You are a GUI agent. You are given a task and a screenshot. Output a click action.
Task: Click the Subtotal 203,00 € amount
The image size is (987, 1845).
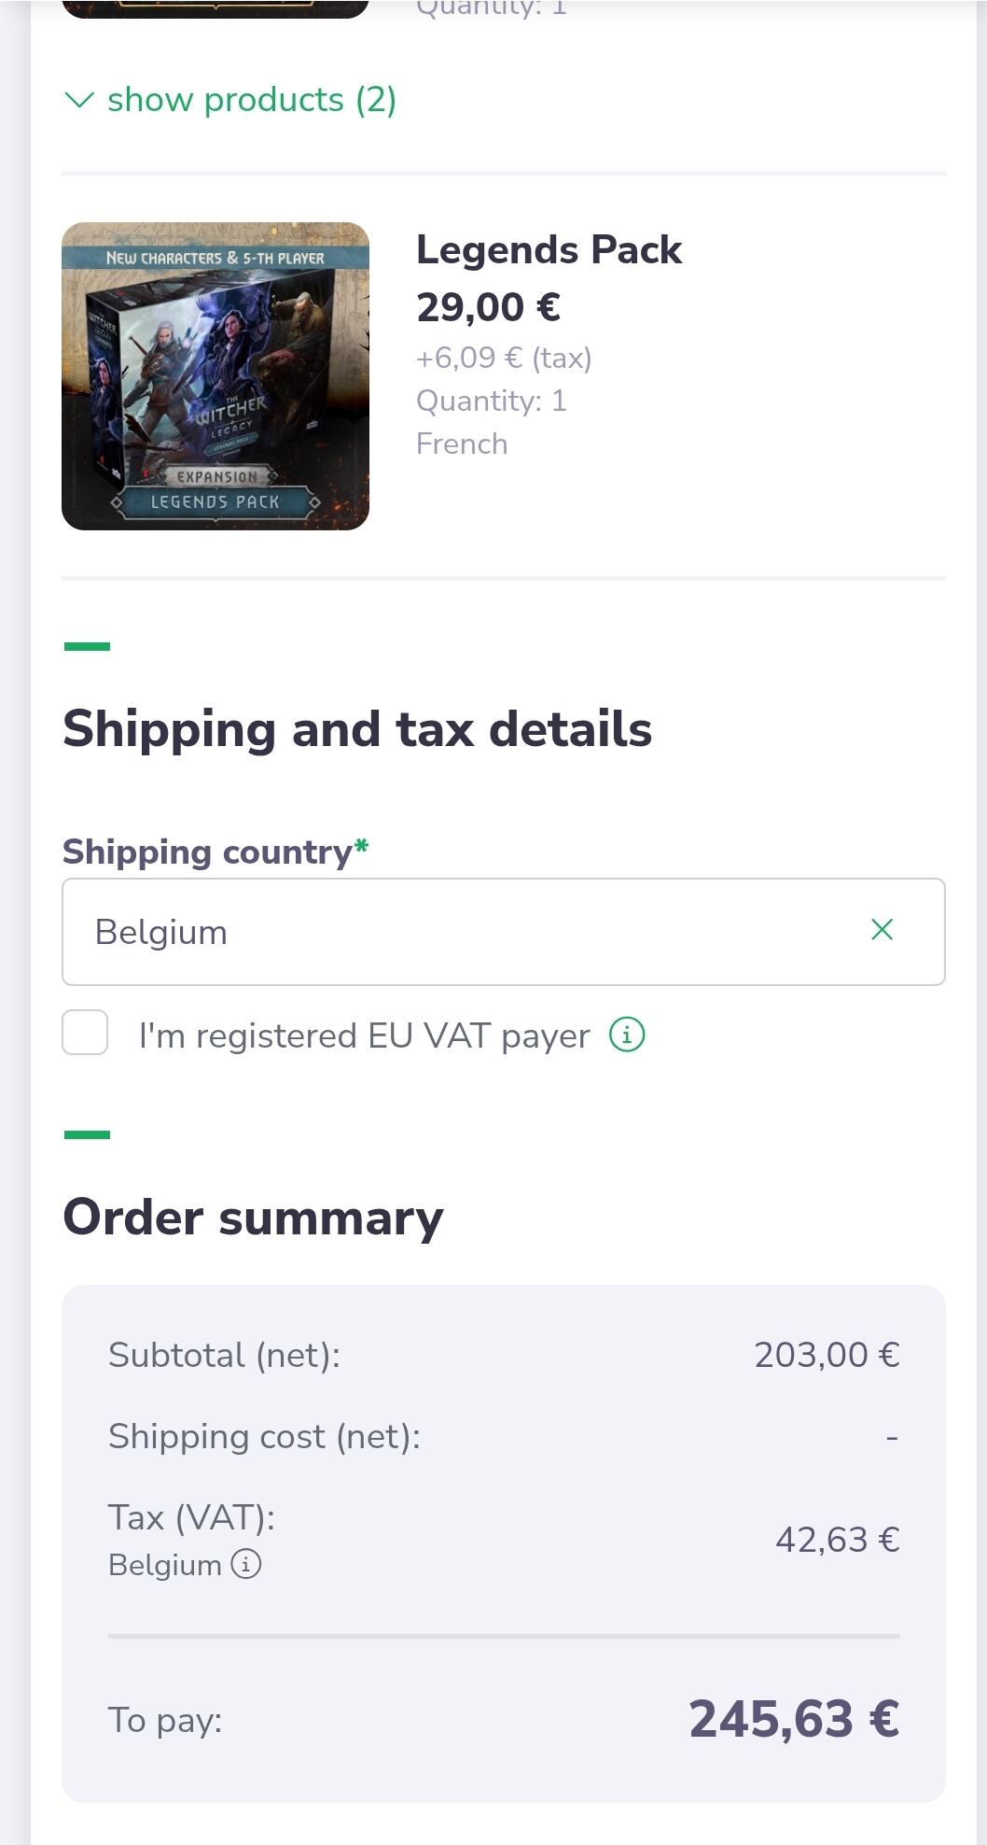pyautogui.click(x=827, y=1355)
